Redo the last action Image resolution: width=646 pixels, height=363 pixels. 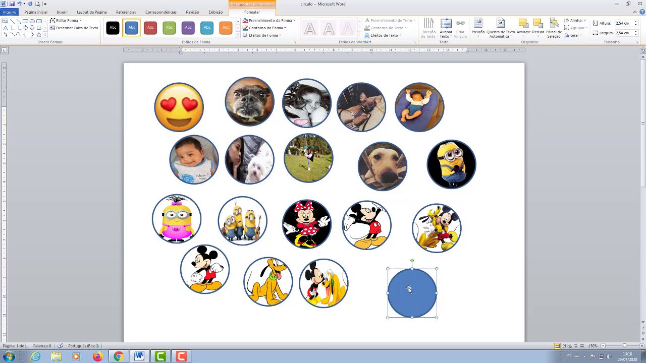click(30, 4)
